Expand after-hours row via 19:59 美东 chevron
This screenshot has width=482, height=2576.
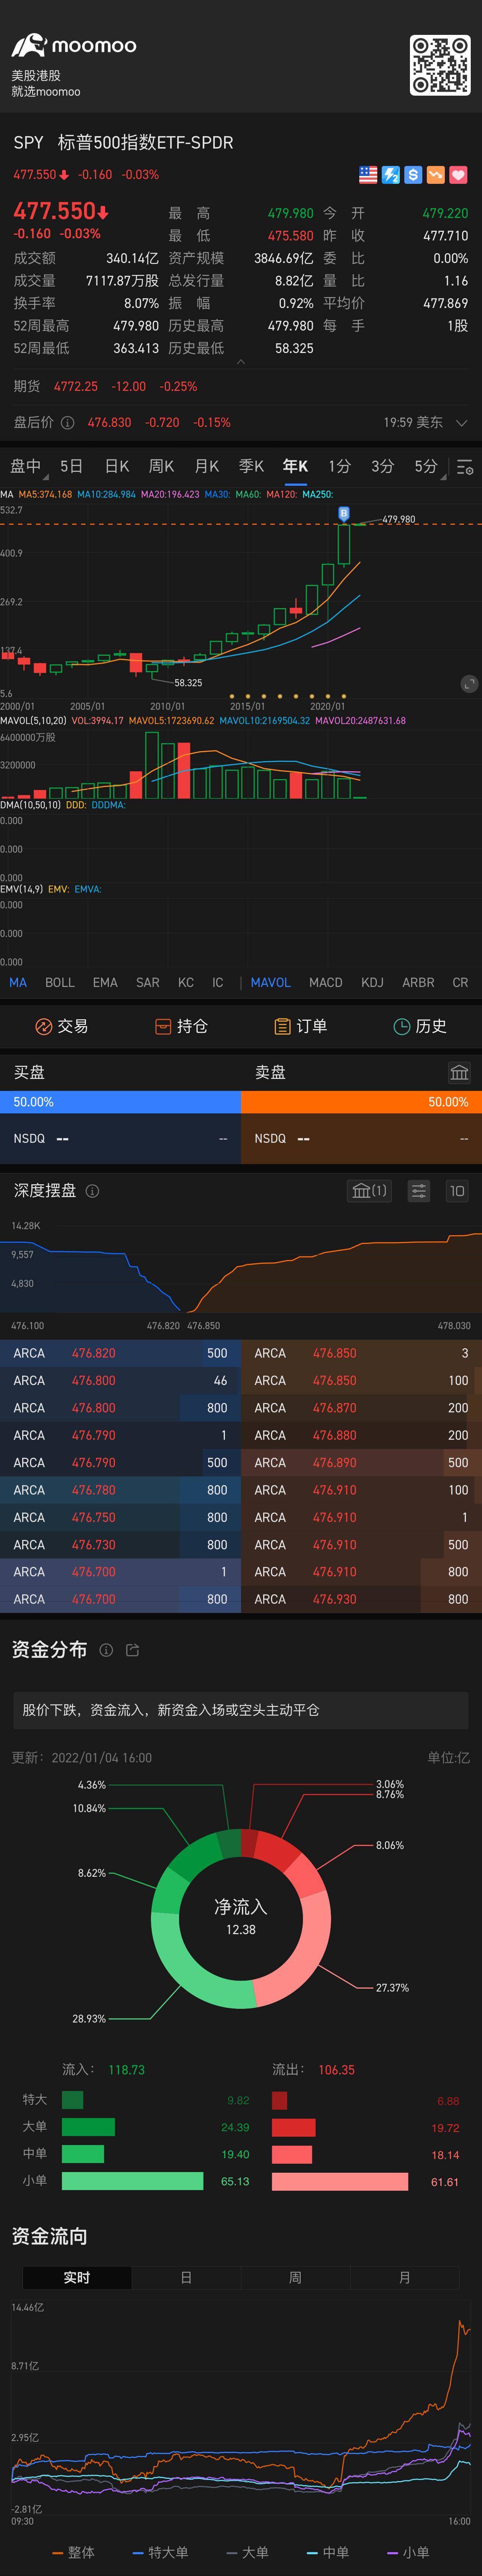click(x=461, y=423)
